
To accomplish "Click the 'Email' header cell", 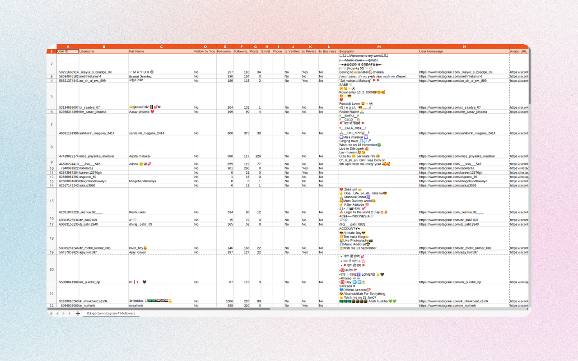I will 266,51.
